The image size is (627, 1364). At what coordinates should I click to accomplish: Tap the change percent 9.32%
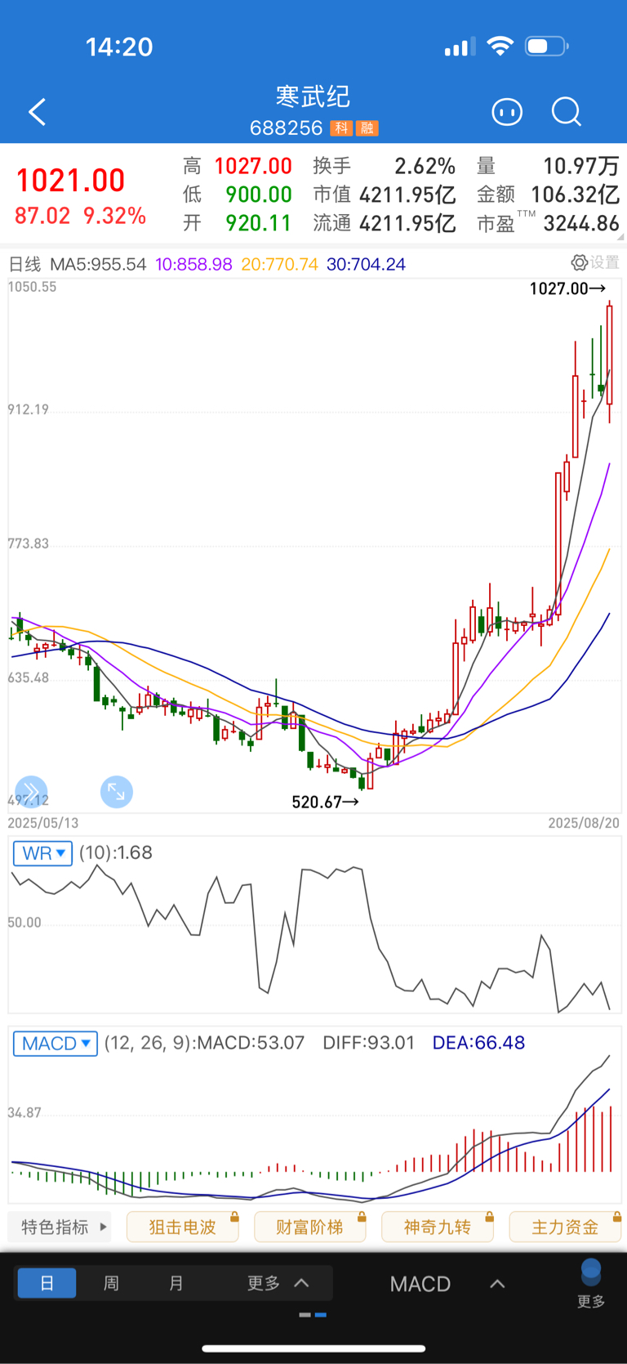114,216
